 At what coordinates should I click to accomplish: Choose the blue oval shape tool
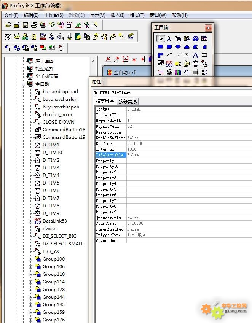coord(178,47)
